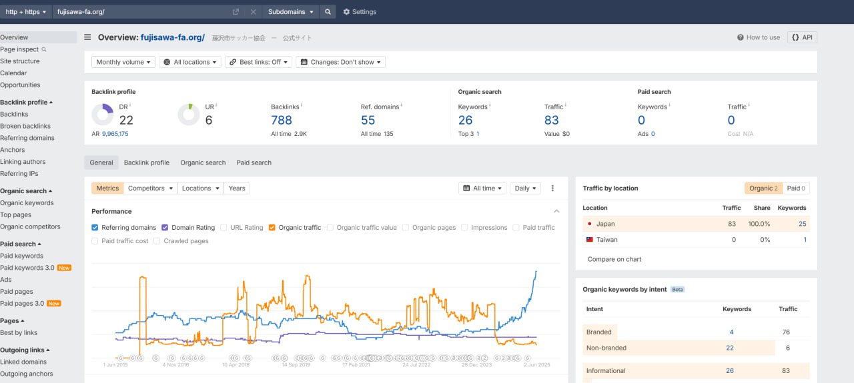Clear the URL with the X icon

[x=253, y=12]
